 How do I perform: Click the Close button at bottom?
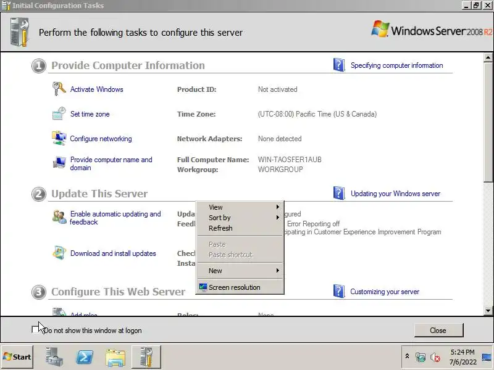(x=438, y=330)
